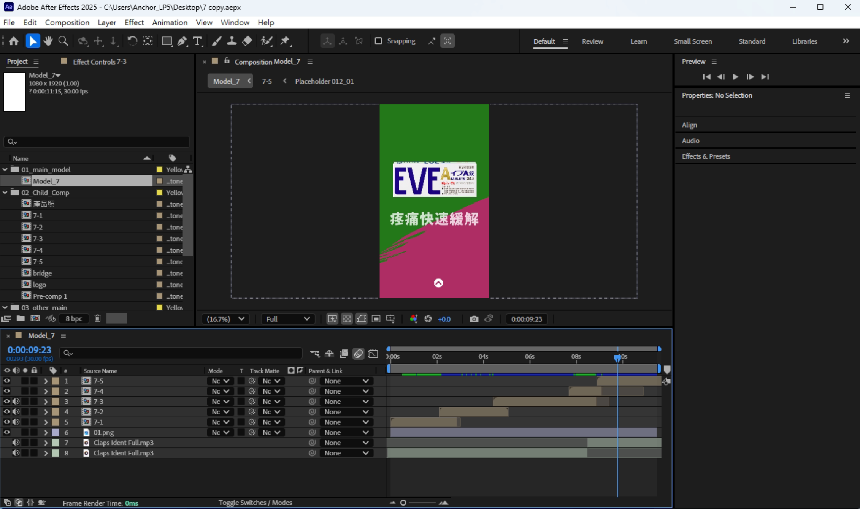Viewport: 860px width, 509px height.
Task: Toggle the transparency grid in viewer
Action: pyautogui.click(x=347, y=319)
